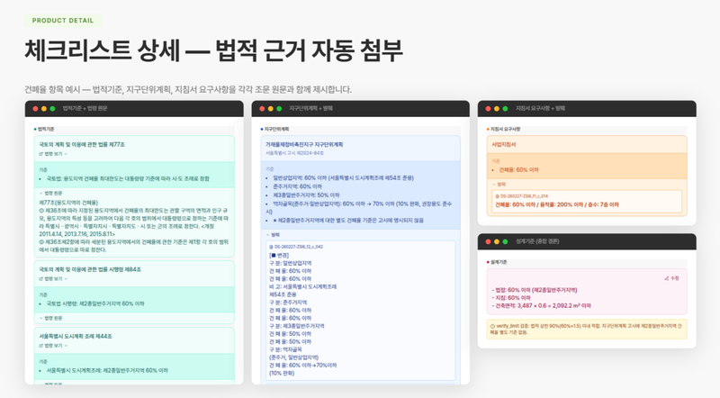This screenshot has height=398, width=720.
Task: Click yellow dot in 지구단위계획 window titlebar
Action: [x=269, y=108]
